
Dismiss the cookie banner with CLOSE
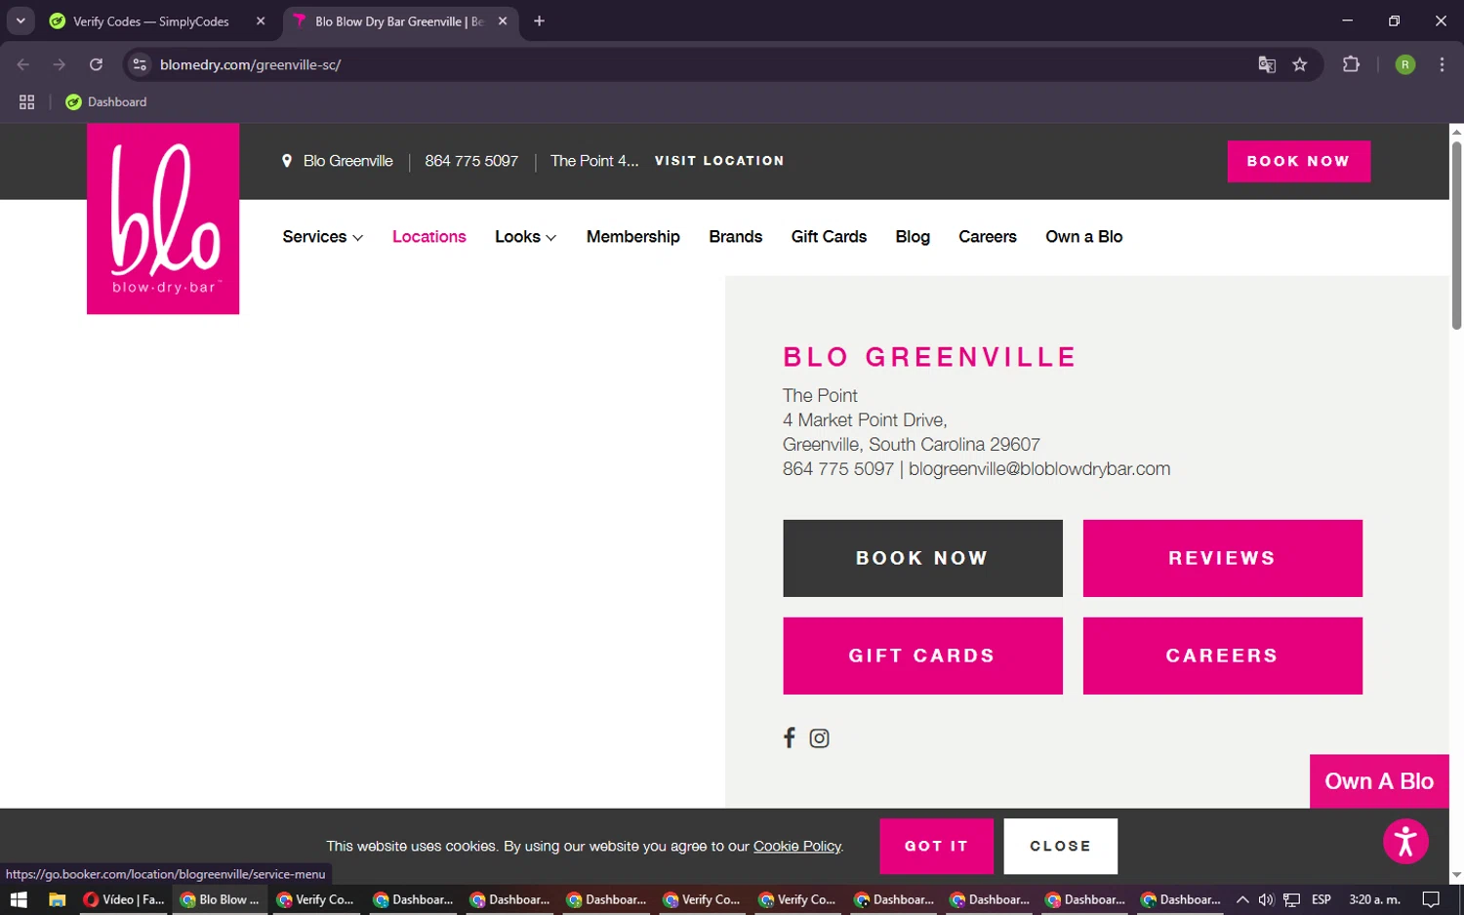point(1060,846)
